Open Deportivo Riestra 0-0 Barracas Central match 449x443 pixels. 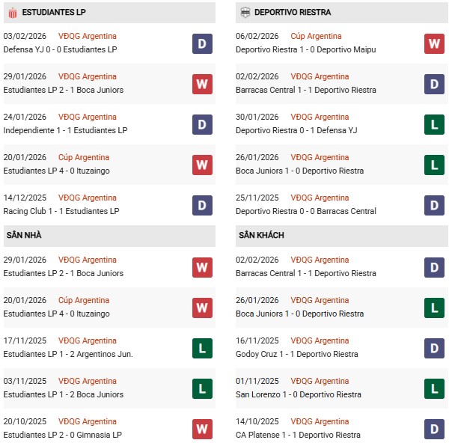pos(306,211)
